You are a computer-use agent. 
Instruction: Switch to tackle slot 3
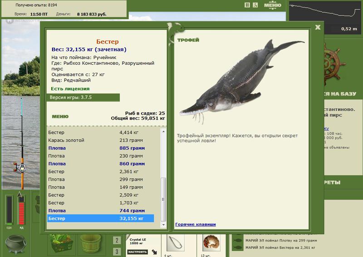tap(117, 252)
